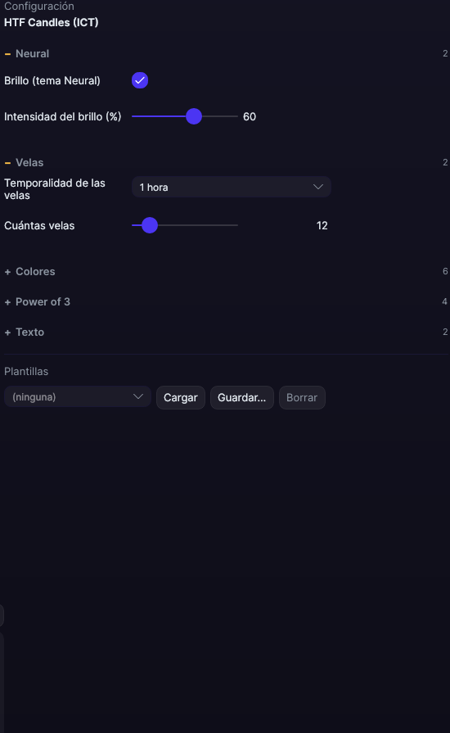Click the Cargar button

(181, 397)
